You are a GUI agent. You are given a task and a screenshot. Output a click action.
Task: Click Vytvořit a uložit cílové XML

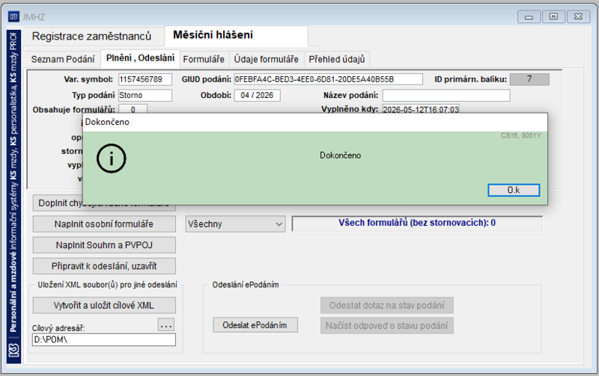(104, 305)
